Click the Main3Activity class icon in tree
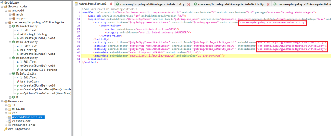Screen dimensions: 331x136 click(14, 42)
